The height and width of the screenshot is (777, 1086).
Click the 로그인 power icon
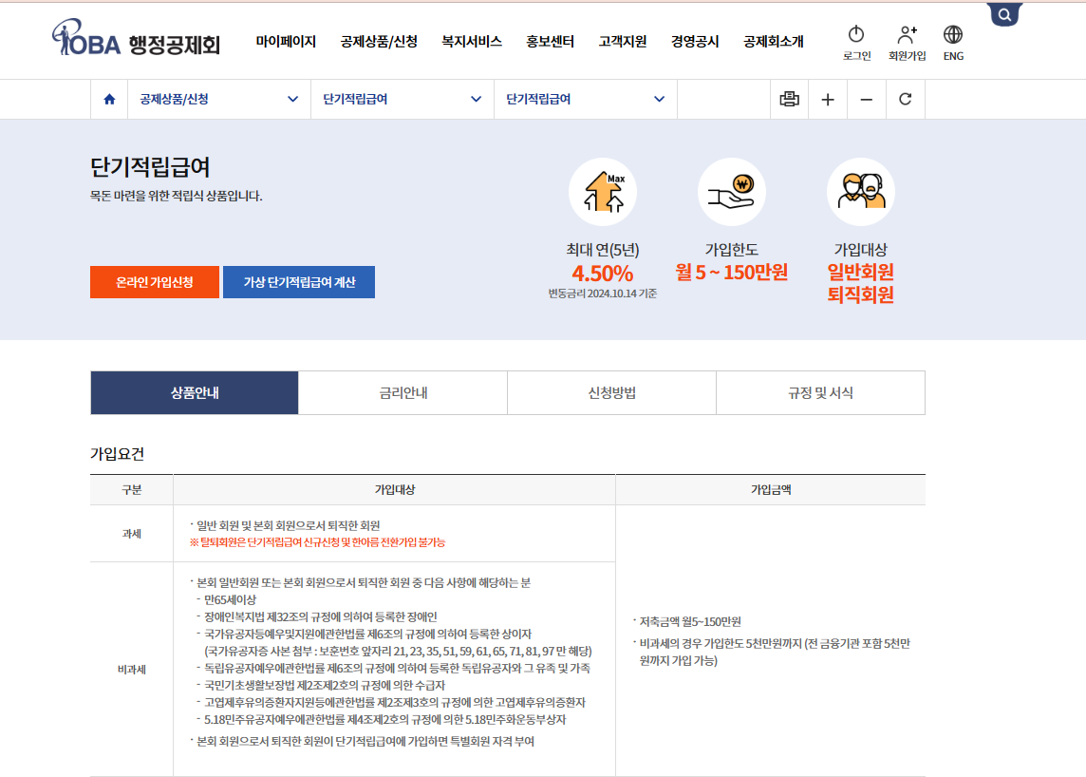click(856, 34)
